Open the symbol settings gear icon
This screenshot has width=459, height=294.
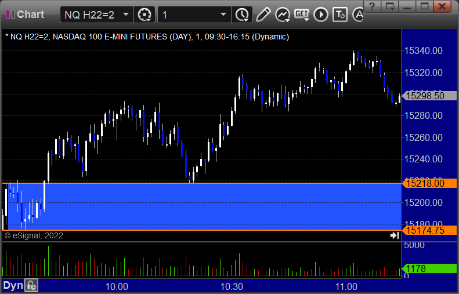click(144, 14)
